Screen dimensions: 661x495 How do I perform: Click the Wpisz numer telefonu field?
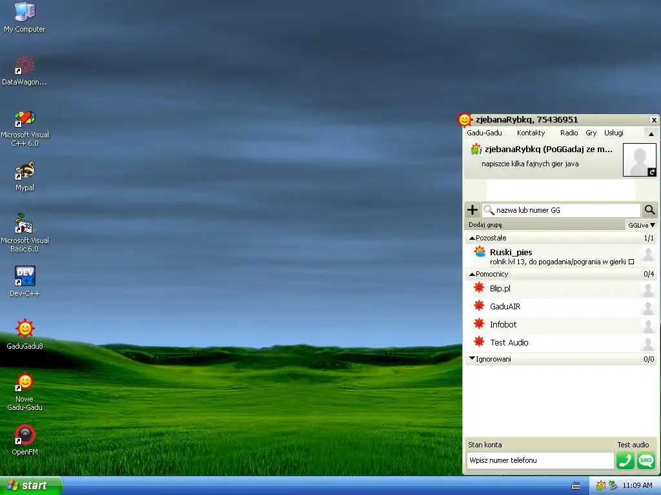(540, 460)
